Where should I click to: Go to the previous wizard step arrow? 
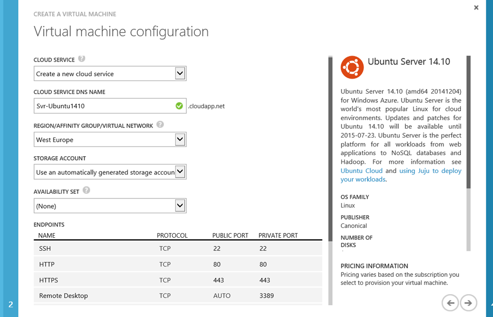tap(450, 303)
